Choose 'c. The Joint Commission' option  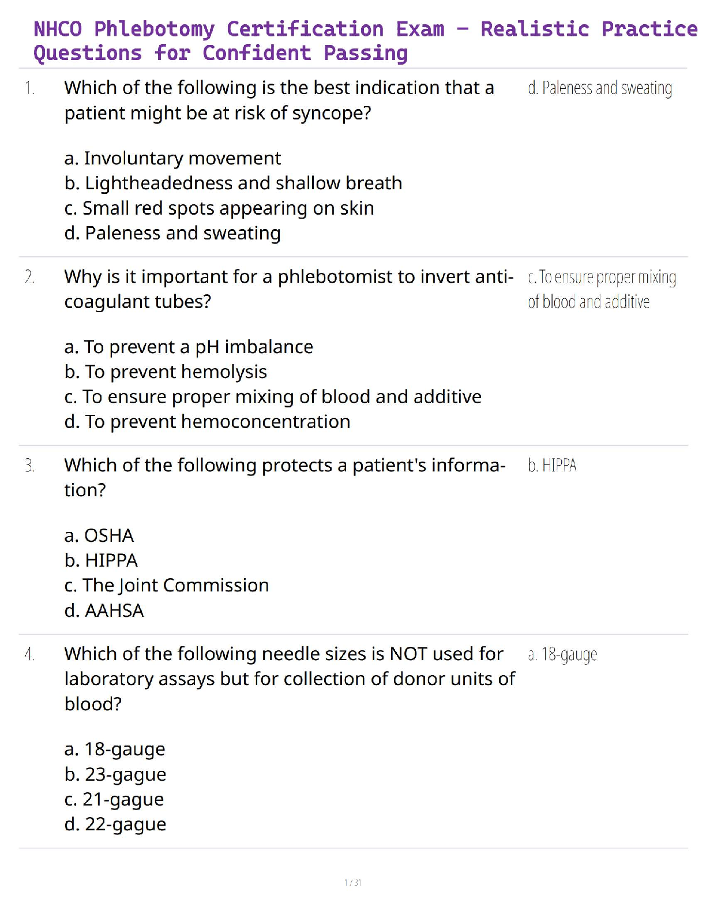pos(167,585)
